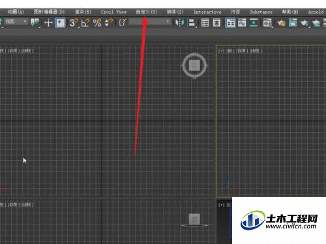Toggle the 3D Snaps button
The width and height of the screenshot is (326, 244).
tap(74, 23)
